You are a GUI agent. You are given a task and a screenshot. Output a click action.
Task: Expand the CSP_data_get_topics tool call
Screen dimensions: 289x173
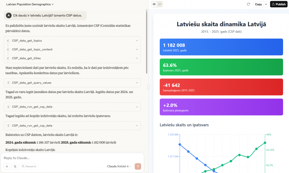click(72, 41)
